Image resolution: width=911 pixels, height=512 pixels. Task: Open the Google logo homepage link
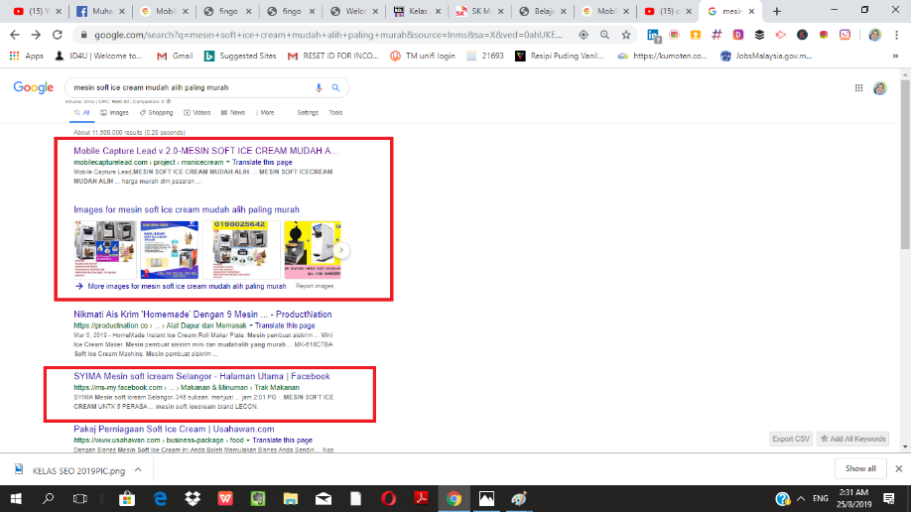click(x=33, y=87)
